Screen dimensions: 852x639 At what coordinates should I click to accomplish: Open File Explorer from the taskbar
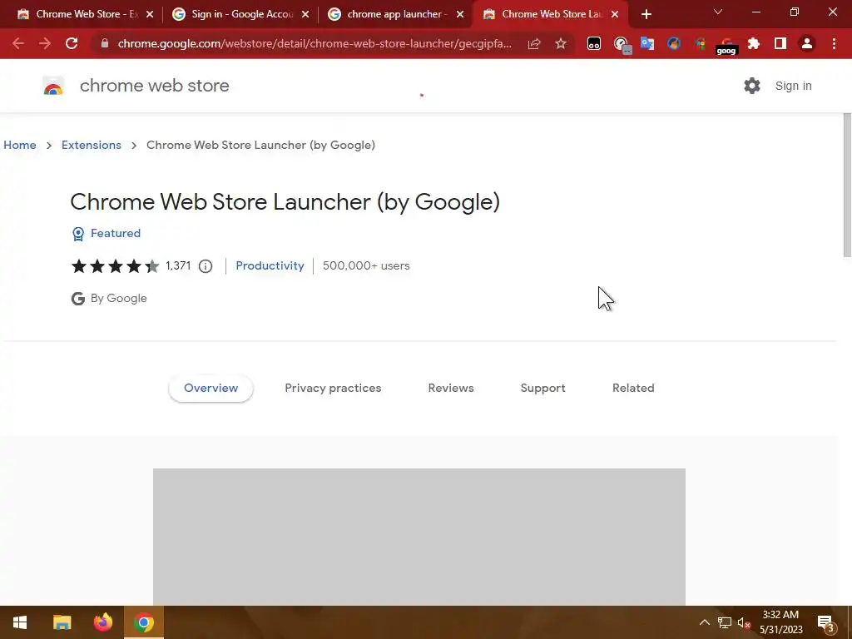point(62,622)
